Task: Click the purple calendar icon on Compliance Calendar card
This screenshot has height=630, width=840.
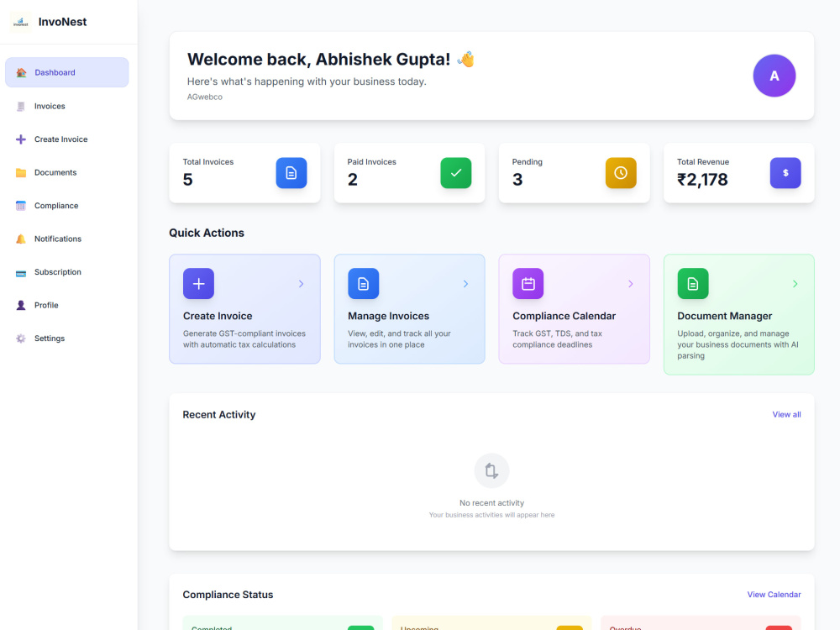Action: [x=528, y=283]
